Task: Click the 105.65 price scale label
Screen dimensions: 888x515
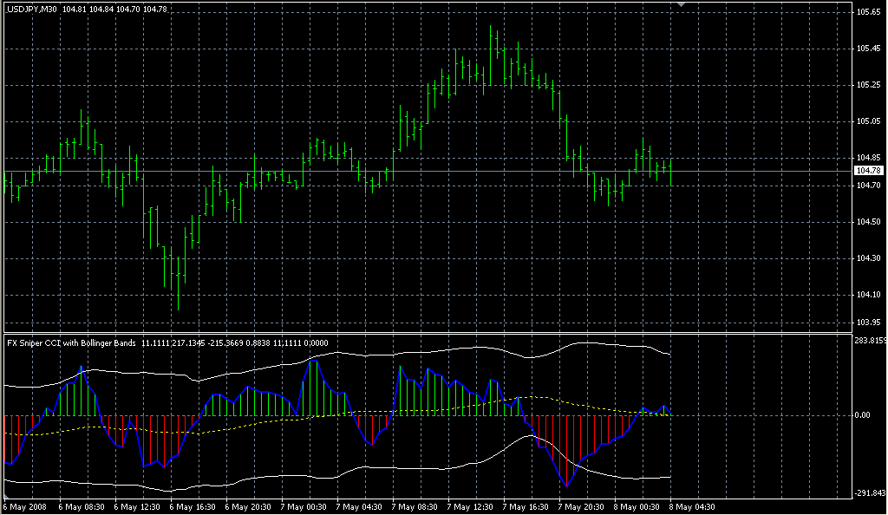Action: point(868,12)
